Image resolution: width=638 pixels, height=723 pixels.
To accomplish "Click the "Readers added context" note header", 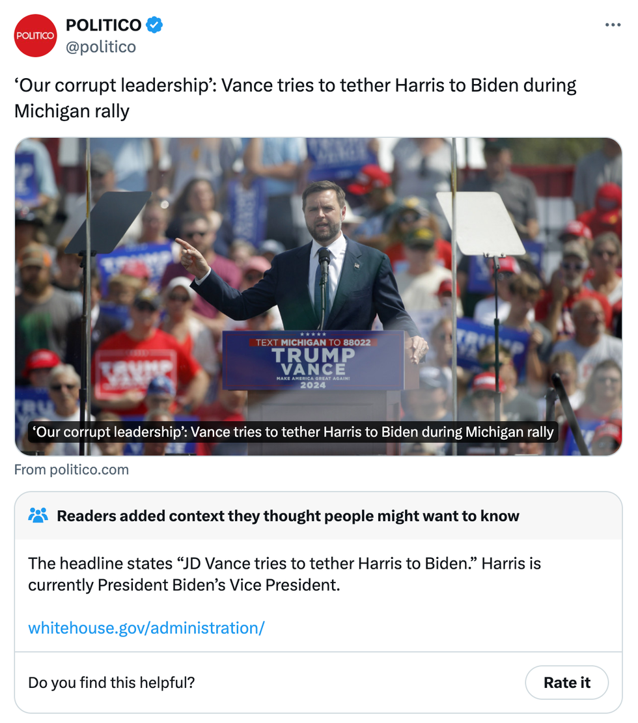I will 288,516.
